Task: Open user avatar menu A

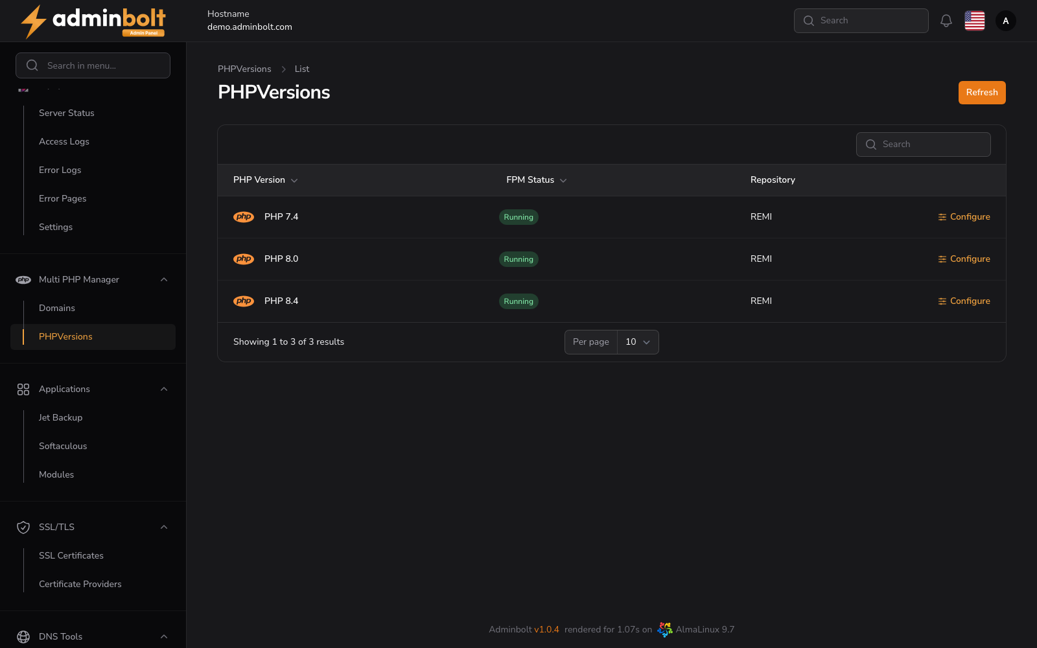Action: tap(1006, 21)
